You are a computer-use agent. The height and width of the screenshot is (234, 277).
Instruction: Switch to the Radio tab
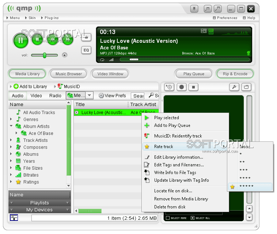[x=55, y=96]
